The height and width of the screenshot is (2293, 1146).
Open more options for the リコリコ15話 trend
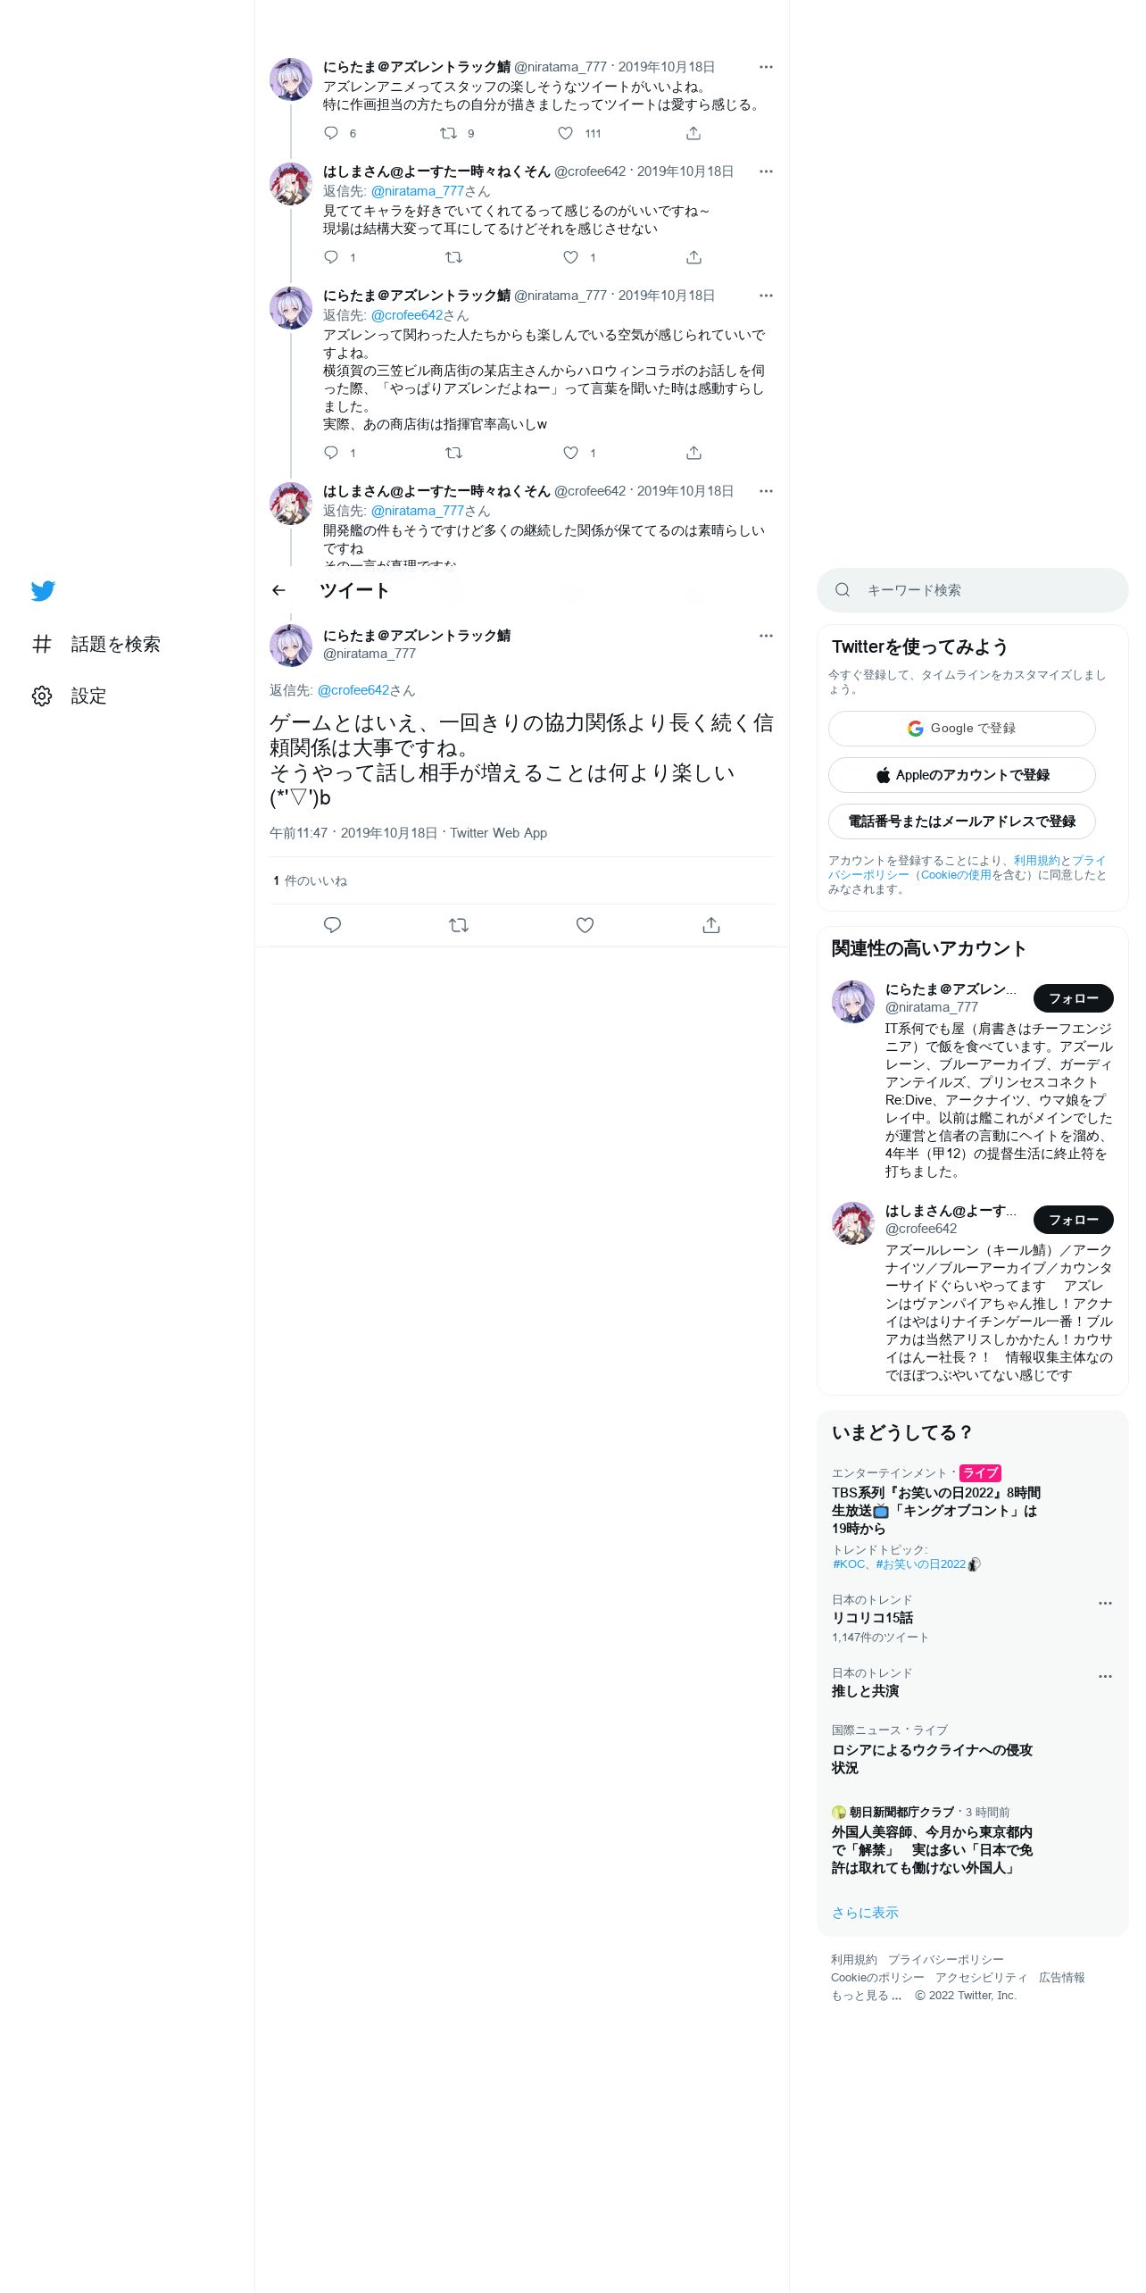click(x=1105, y=1603)
